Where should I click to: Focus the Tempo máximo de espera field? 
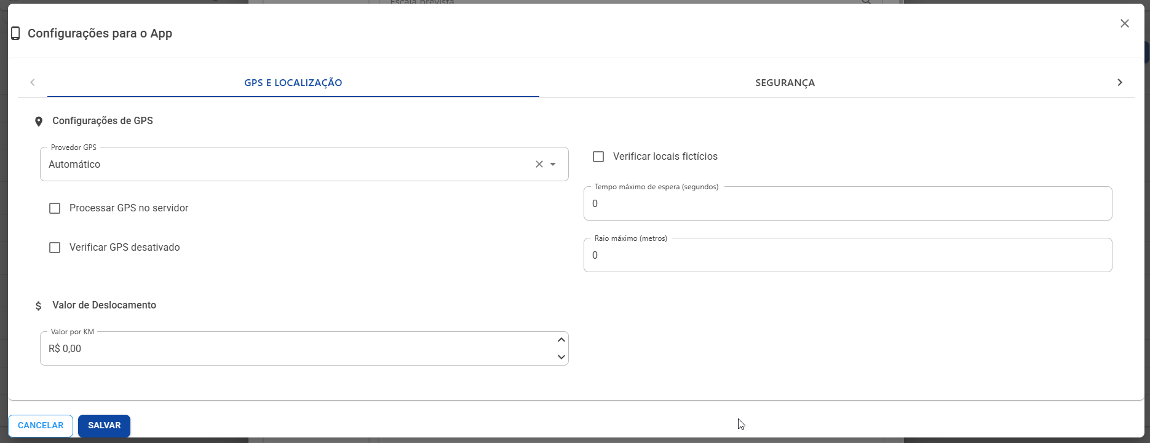847,204
